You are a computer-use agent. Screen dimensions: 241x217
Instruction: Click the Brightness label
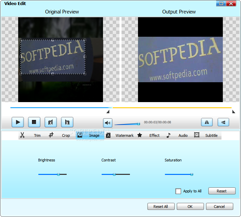click(x=46, y=160)
